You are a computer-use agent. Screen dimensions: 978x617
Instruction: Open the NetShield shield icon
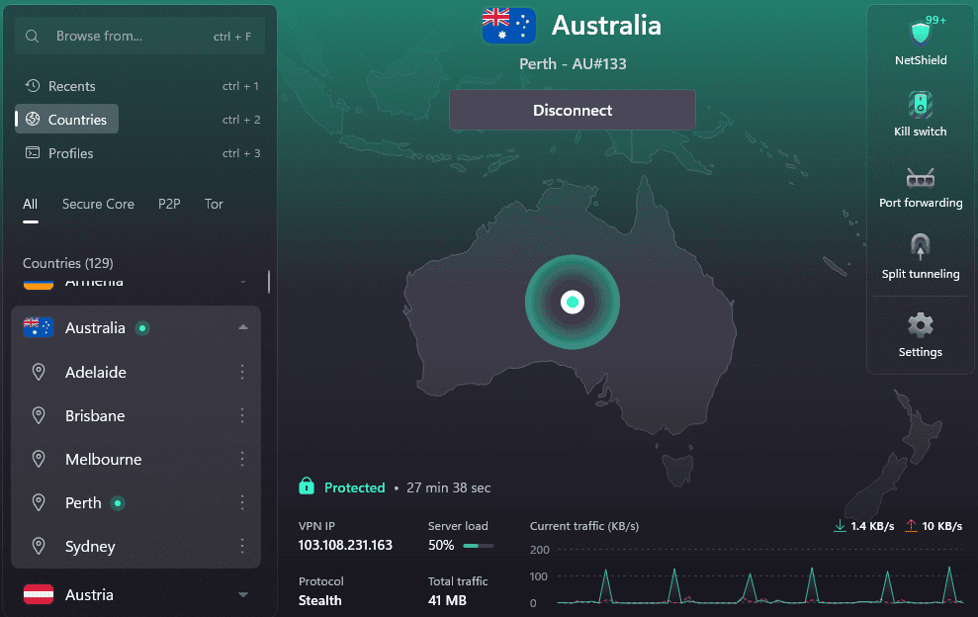[921, 34]
